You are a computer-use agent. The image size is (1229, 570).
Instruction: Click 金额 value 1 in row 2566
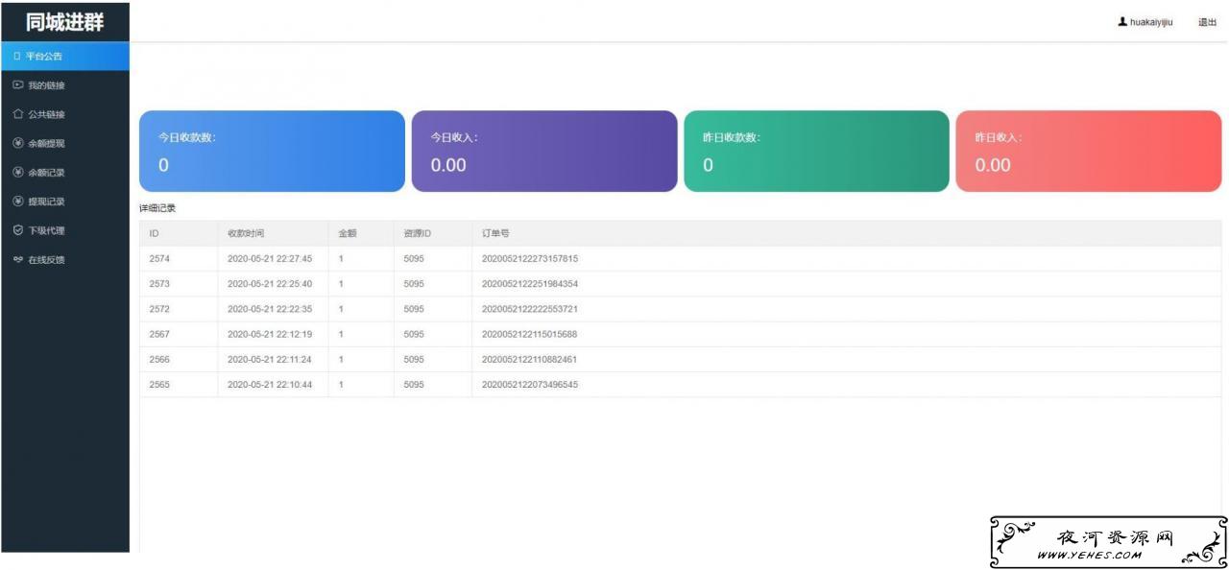[342, 359]
